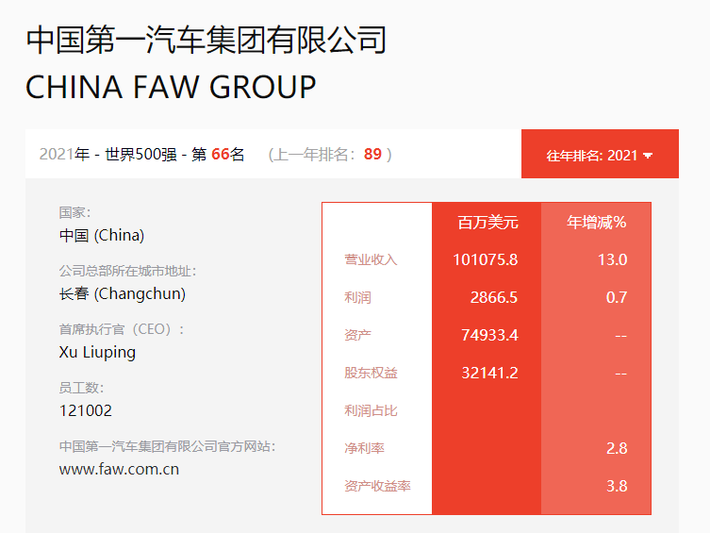Select the assets value 74933.4

[x=490, y=335]
